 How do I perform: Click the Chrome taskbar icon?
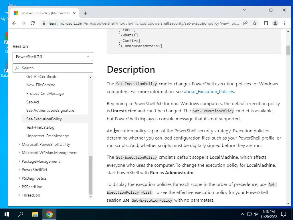pyautogui.click(x=49, y=214)
